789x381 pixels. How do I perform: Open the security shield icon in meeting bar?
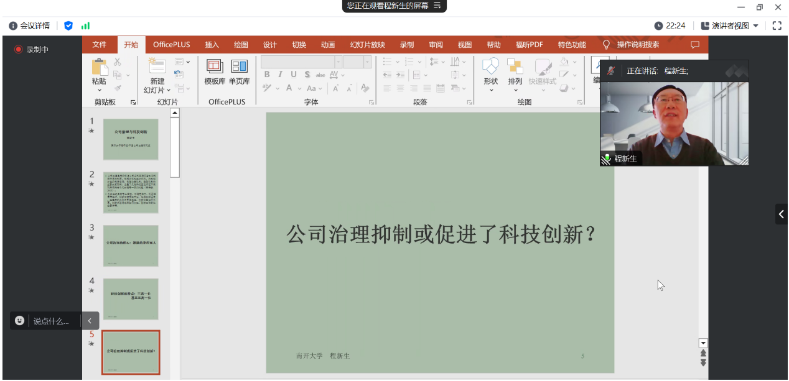(x=68, y=25)
